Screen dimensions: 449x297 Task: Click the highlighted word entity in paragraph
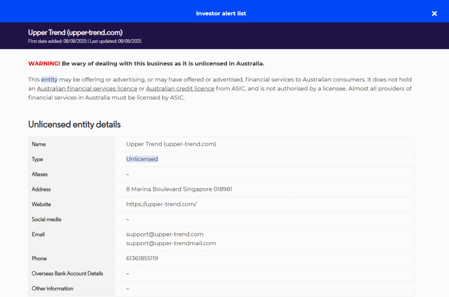(49, 79)
